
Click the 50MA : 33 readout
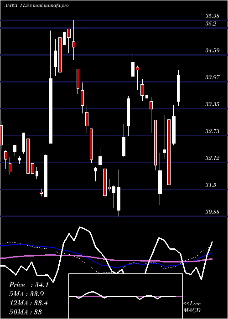point(26,312)
